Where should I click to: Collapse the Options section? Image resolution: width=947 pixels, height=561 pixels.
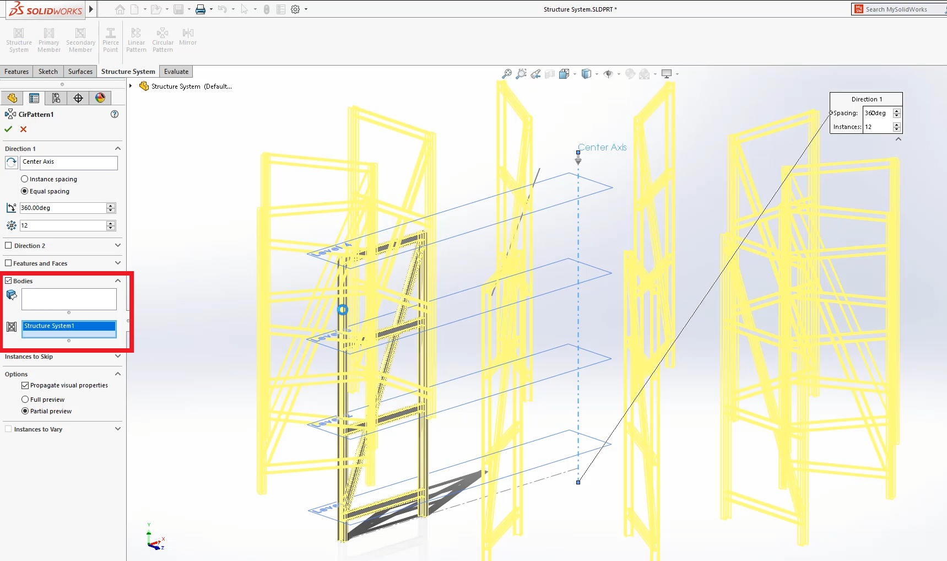click(117, 374)
